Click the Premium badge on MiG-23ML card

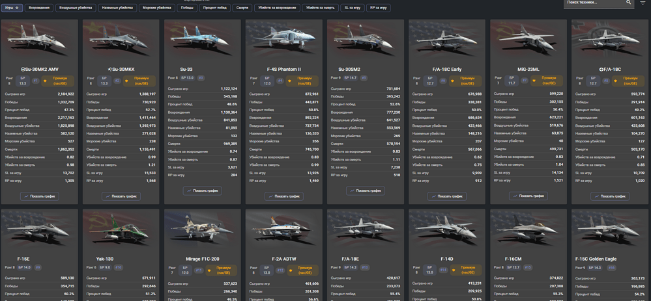click(x=547, y=81)
